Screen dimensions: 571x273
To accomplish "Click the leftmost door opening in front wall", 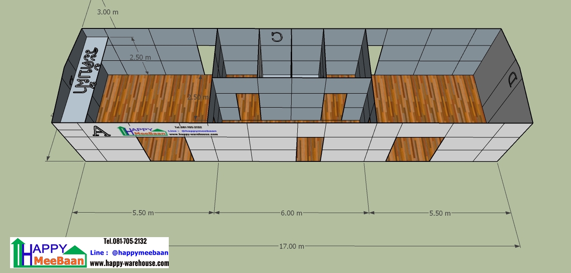I will (x=166, y=149).
